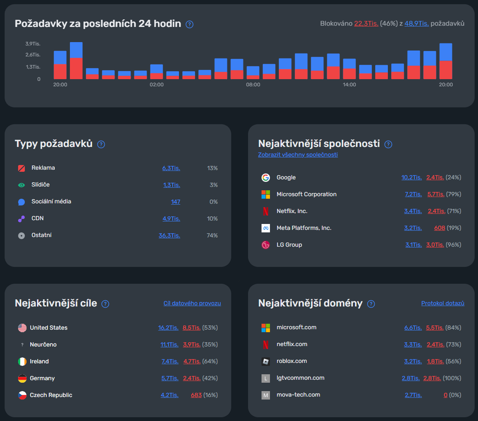Image resolution: width=478 pixels, height=421 pixels.
Task: Open Zobrazit všechny společnosti link
Action: (298, 155)
